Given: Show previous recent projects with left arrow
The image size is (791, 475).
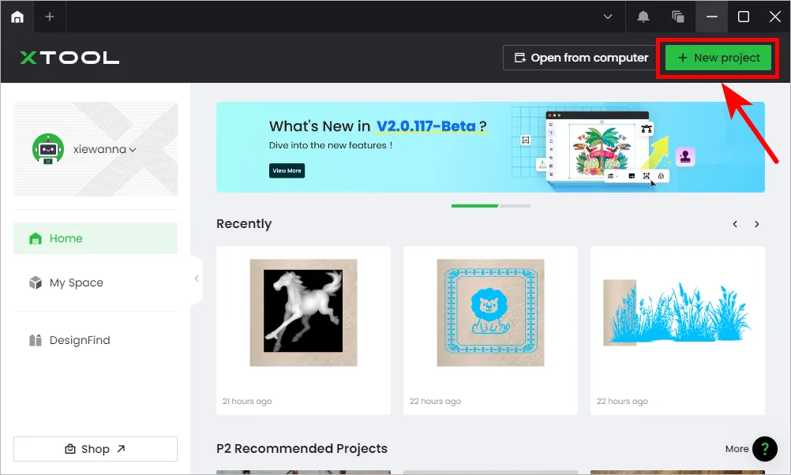Looking at the screenshot, I should 735,224.
